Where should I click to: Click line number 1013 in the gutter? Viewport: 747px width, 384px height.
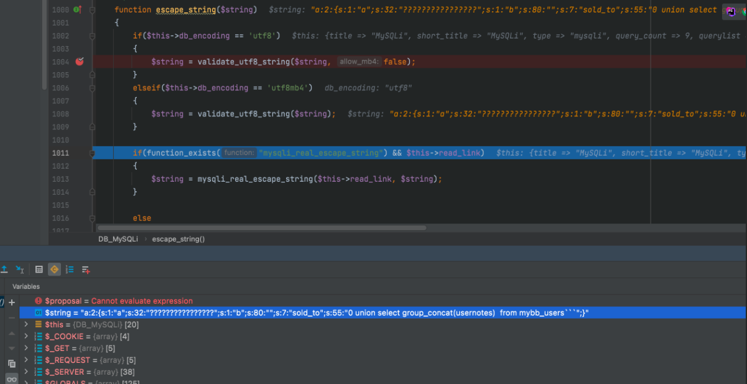(61, 179)
